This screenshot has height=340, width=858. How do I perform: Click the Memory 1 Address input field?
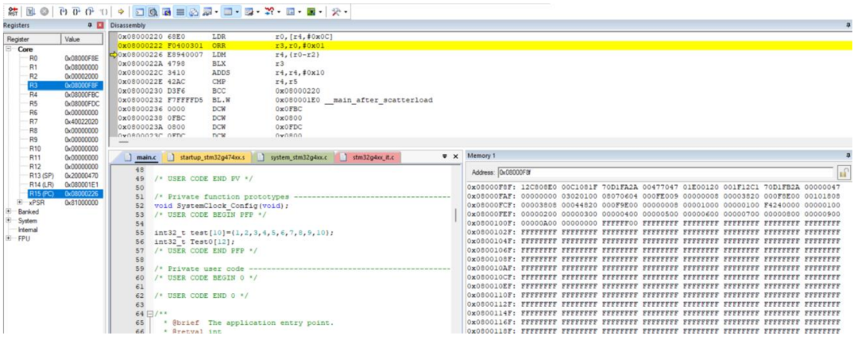point(665,172)
